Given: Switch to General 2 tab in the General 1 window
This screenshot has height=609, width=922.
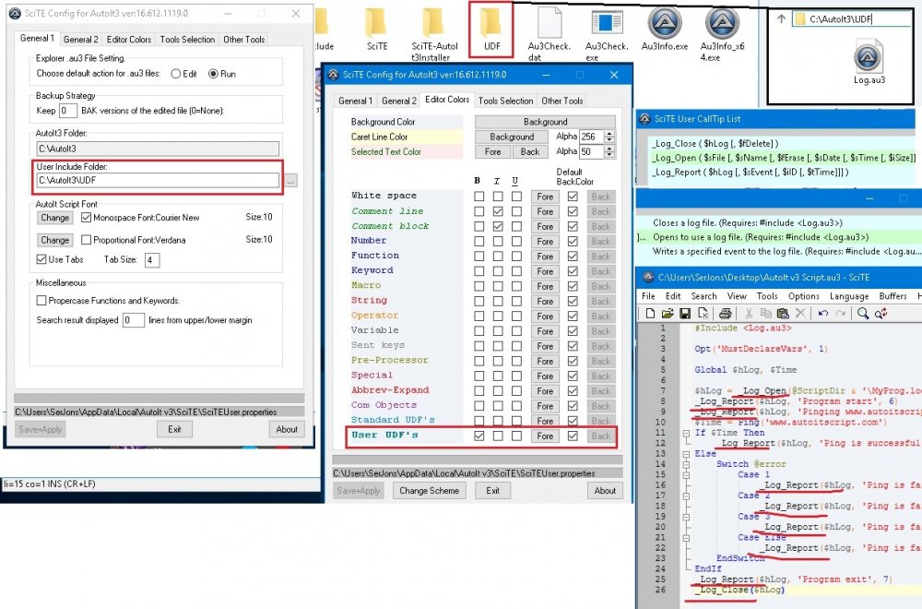Looking at the screenshot, I should [x=80, y=40].
